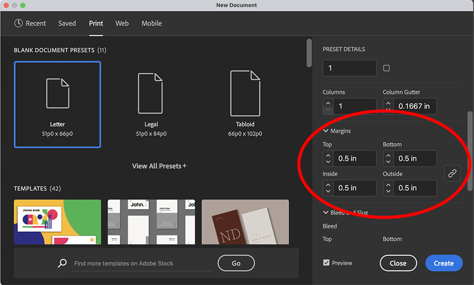474x285 pixels.
Task: Switch to the Mobile tab
Action: (x=151, y=23)
